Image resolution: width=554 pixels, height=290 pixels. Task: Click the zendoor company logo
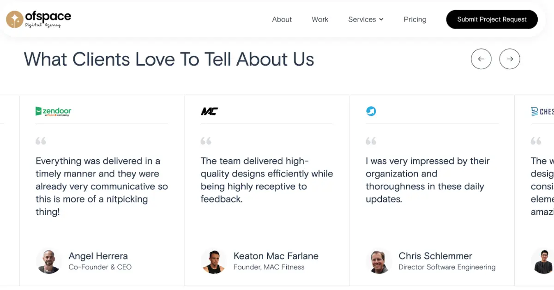tap(54, 111)
